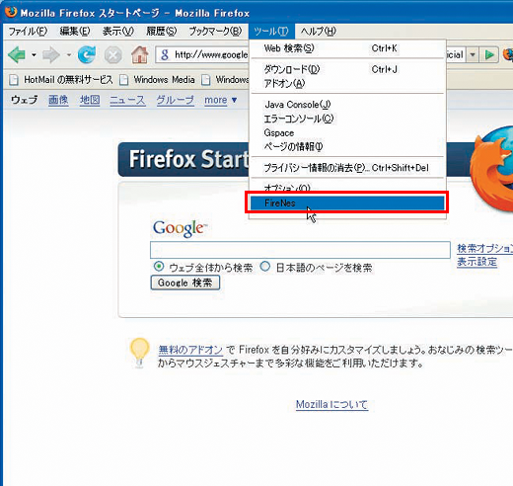Click the light bulb tip icon
The height and width of the screenshot is (486, 513).
[139, 352]
